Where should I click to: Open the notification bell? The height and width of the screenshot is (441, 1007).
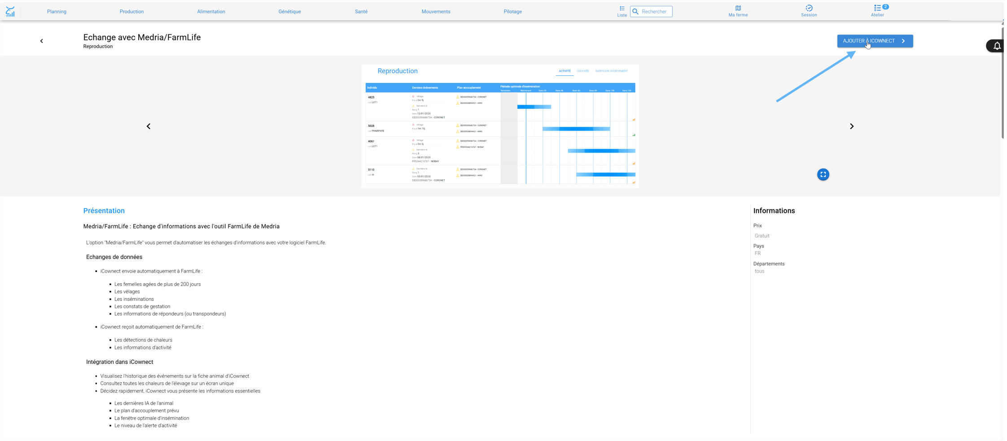tap(997, 46)
